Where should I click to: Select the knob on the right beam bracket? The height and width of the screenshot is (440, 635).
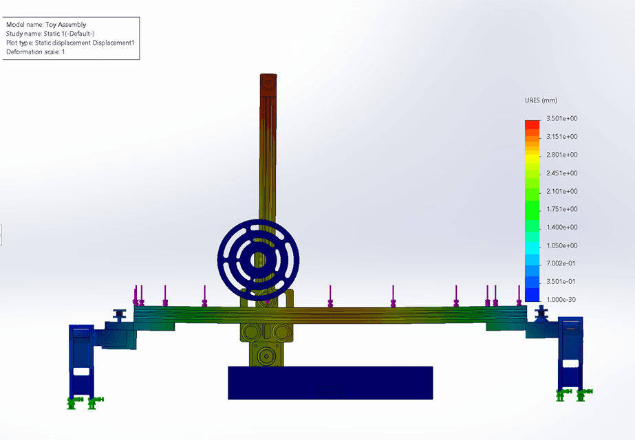pos(541,313)
